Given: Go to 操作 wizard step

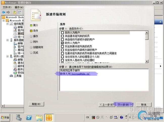Looking at the screenshot, I should point(34,36).
